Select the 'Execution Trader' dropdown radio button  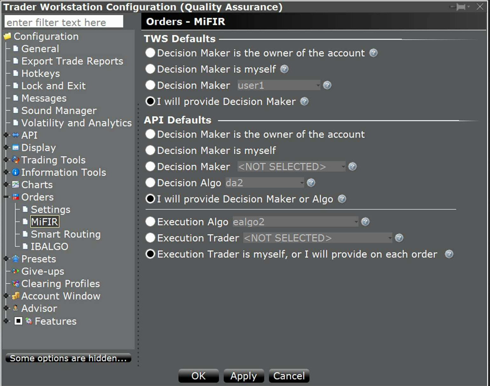pos(150,238)
